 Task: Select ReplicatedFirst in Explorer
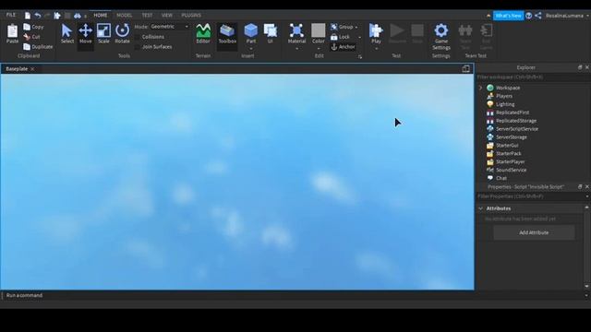pyautogui.click(x=513, y=113)
